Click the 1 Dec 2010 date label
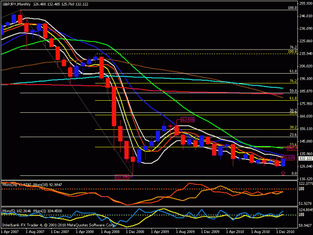Image resolution: width=313 pixels, height=235 pixels. pos(285,232)
